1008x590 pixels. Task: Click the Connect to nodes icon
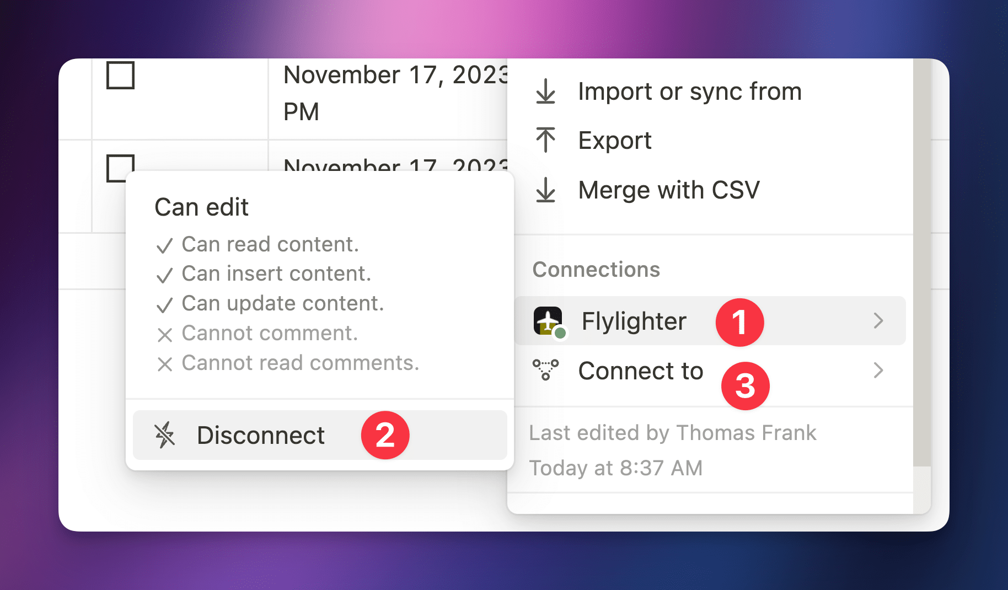coord(545,370)
